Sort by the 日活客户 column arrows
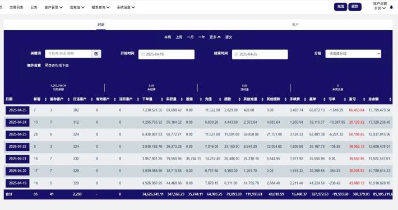 (x=91, y=99)
